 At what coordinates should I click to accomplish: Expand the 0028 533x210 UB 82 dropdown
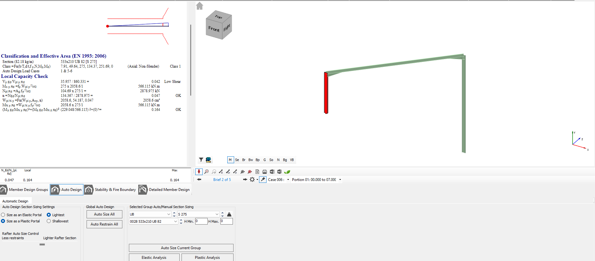[x=175, y=221]
